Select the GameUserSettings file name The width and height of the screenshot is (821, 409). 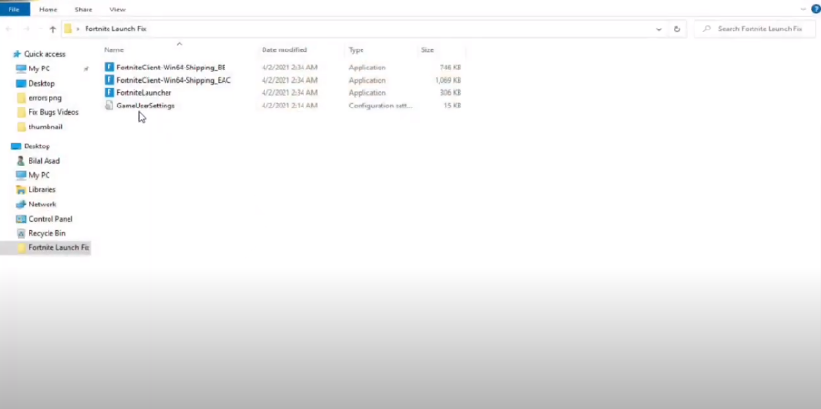[146, 106]
